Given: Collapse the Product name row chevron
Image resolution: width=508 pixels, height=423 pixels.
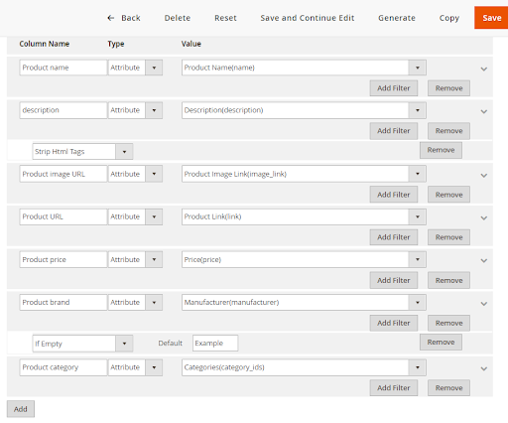Looking at the screenshot, I should tap(484, 69).
